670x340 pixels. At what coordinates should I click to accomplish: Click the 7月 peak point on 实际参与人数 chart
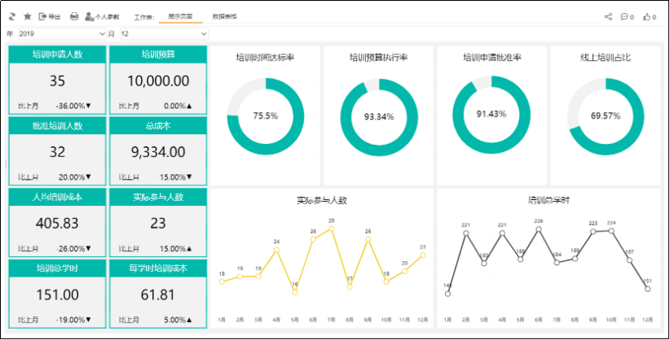332,229
